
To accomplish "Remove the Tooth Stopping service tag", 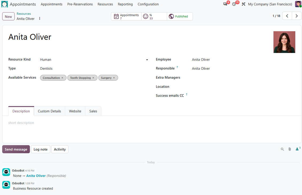I will point(93,78).
